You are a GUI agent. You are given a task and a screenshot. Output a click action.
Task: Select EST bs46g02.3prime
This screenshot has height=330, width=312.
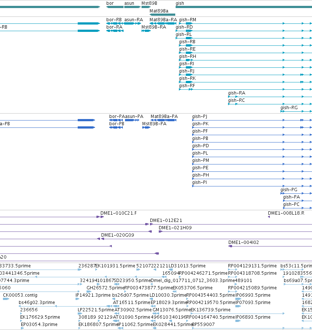37,303
